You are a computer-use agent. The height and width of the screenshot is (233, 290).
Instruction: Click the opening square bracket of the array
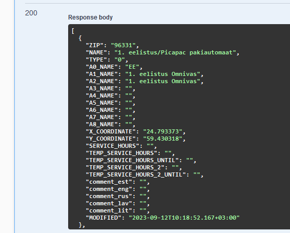coord(73,31)
